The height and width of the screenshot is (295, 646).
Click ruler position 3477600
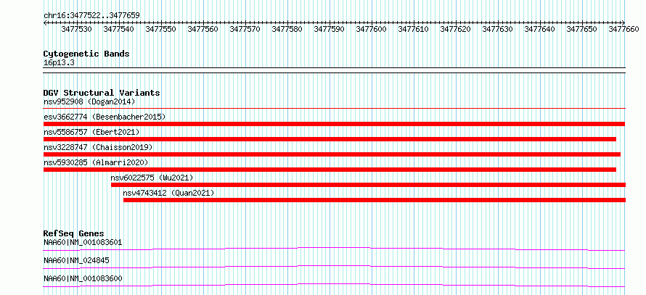point(371,29)
